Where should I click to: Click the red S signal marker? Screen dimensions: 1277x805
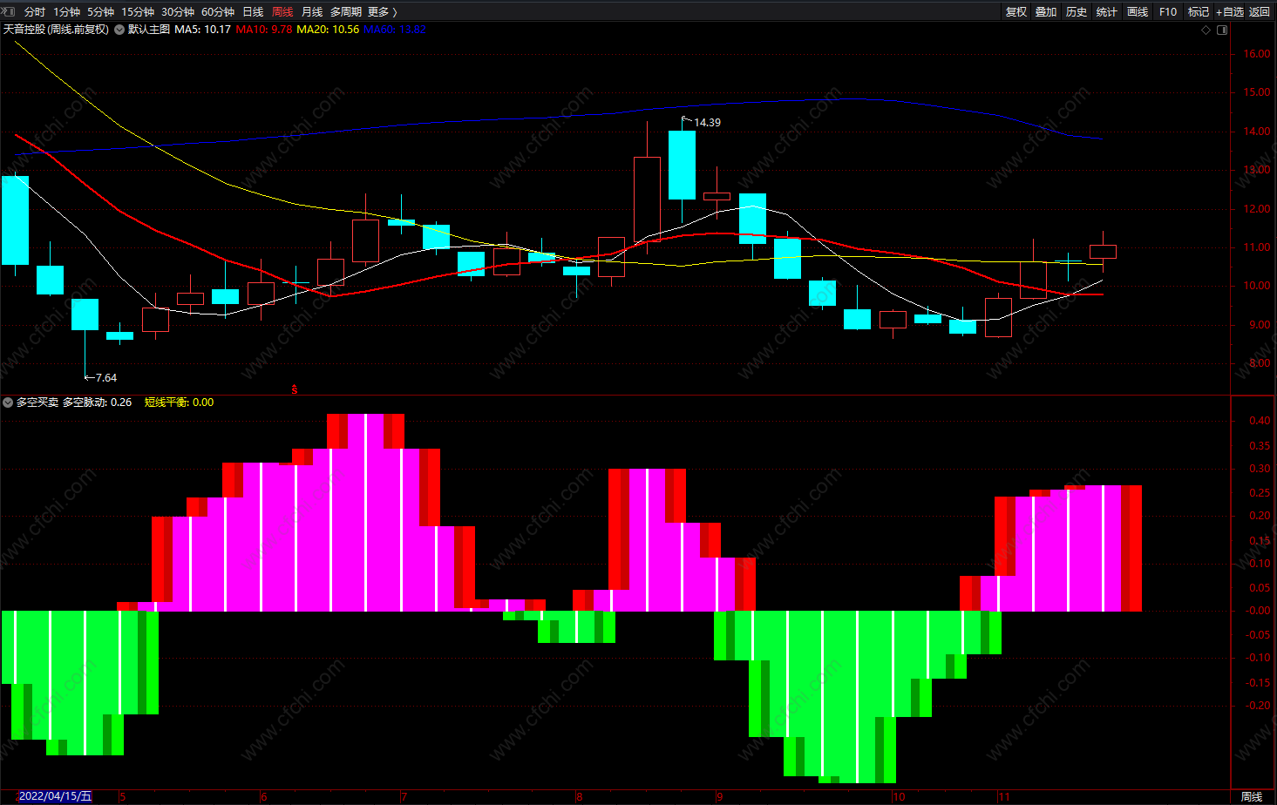(295, 389)
